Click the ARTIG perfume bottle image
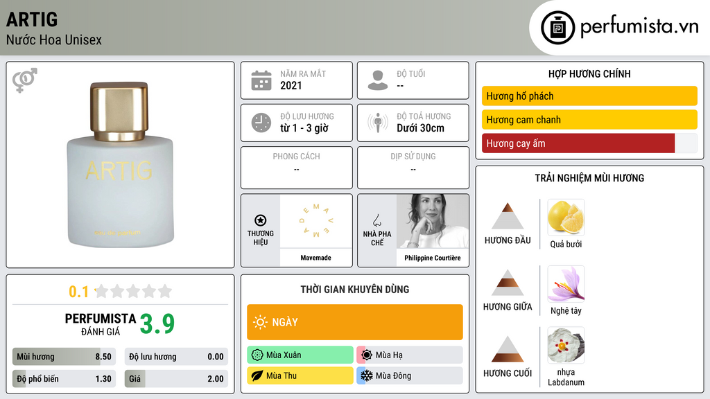Image resolution: width=710 pixels, height=399 pixels. [120, 164]
